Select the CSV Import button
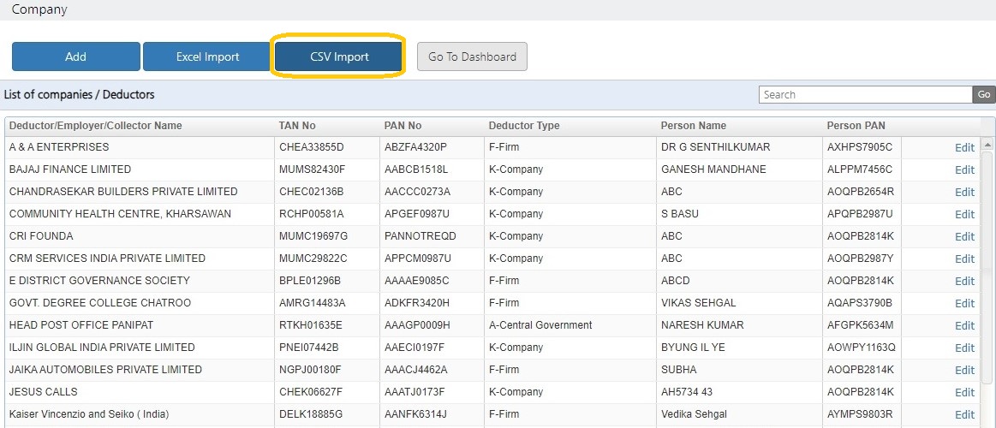The height and width of the screenshot is (428, 996). (x=339, y=56)
